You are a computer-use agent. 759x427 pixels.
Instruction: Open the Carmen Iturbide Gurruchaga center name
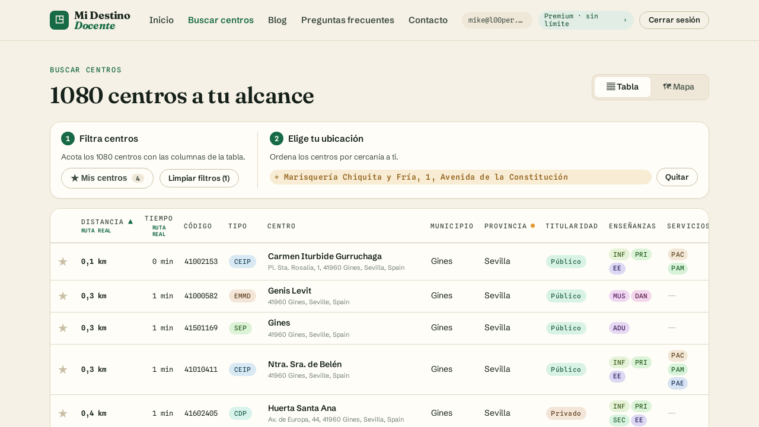[x=325, y=256]
